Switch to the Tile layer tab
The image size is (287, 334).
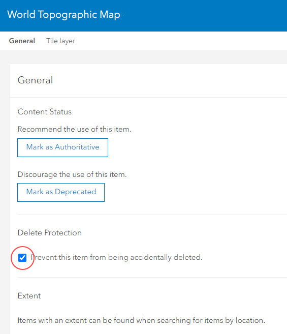coord(60,41)
